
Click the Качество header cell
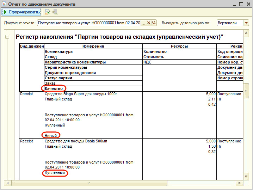click(x=93, y=88)
